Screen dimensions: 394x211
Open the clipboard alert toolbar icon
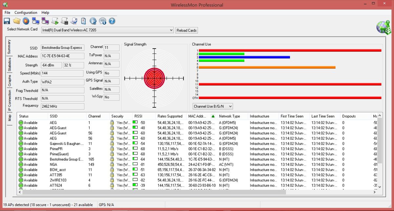[x=83, y=21]
